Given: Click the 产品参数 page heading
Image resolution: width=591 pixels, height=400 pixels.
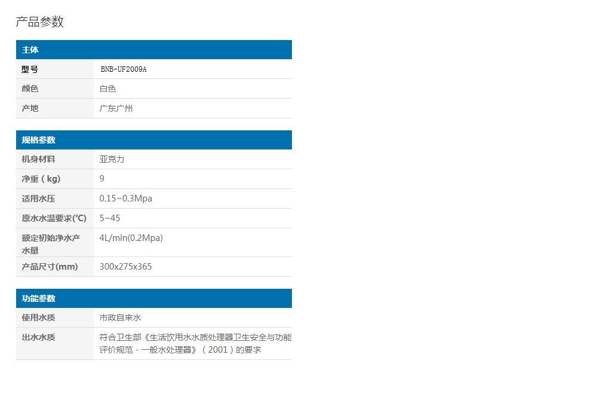Looking at the screenshot, I should (39, 22).
